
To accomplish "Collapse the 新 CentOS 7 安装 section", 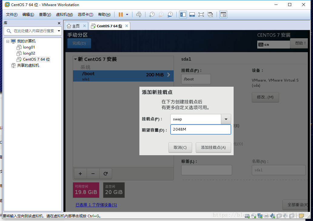I will point(75,59).
